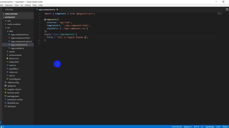Click the favicon.ico star icon
Screen dimensions: 229x128
point(7,58)
